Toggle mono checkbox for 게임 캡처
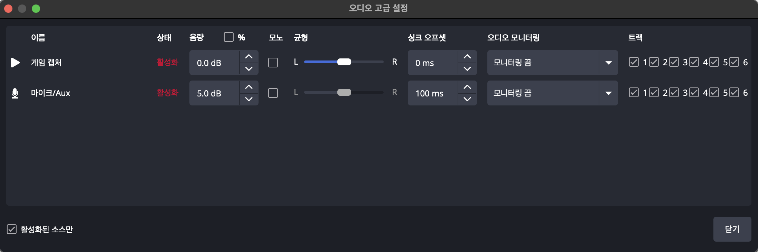Image resolution: width=758 pixels, height=252 pixels. click(x=273, y=63)
